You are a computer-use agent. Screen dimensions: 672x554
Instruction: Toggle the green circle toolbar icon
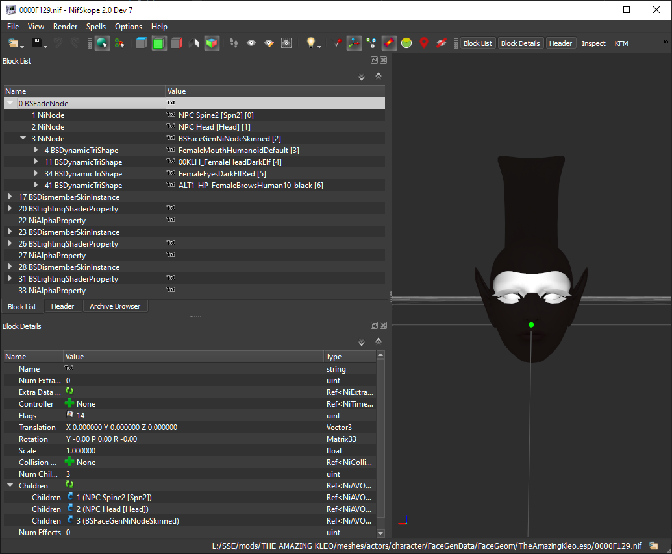(x=406, y=43)
